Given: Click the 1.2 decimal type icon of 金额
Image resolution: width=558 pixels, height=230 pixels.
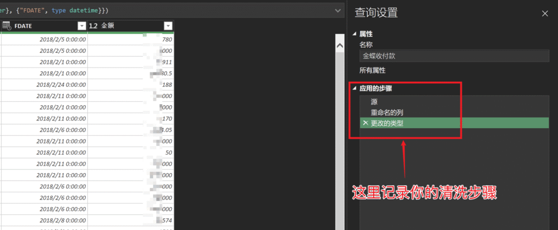Looking at the screenshot, I should coord(93,26).
